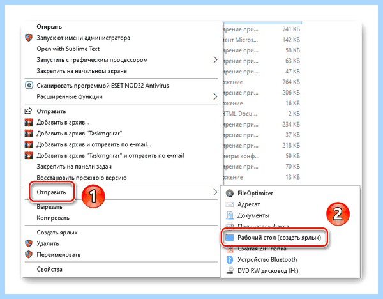Select Добавить в архив "Taskmgr.rar" и отправить по e-mail
Screen dimensions: 383x299
(110, 155)
